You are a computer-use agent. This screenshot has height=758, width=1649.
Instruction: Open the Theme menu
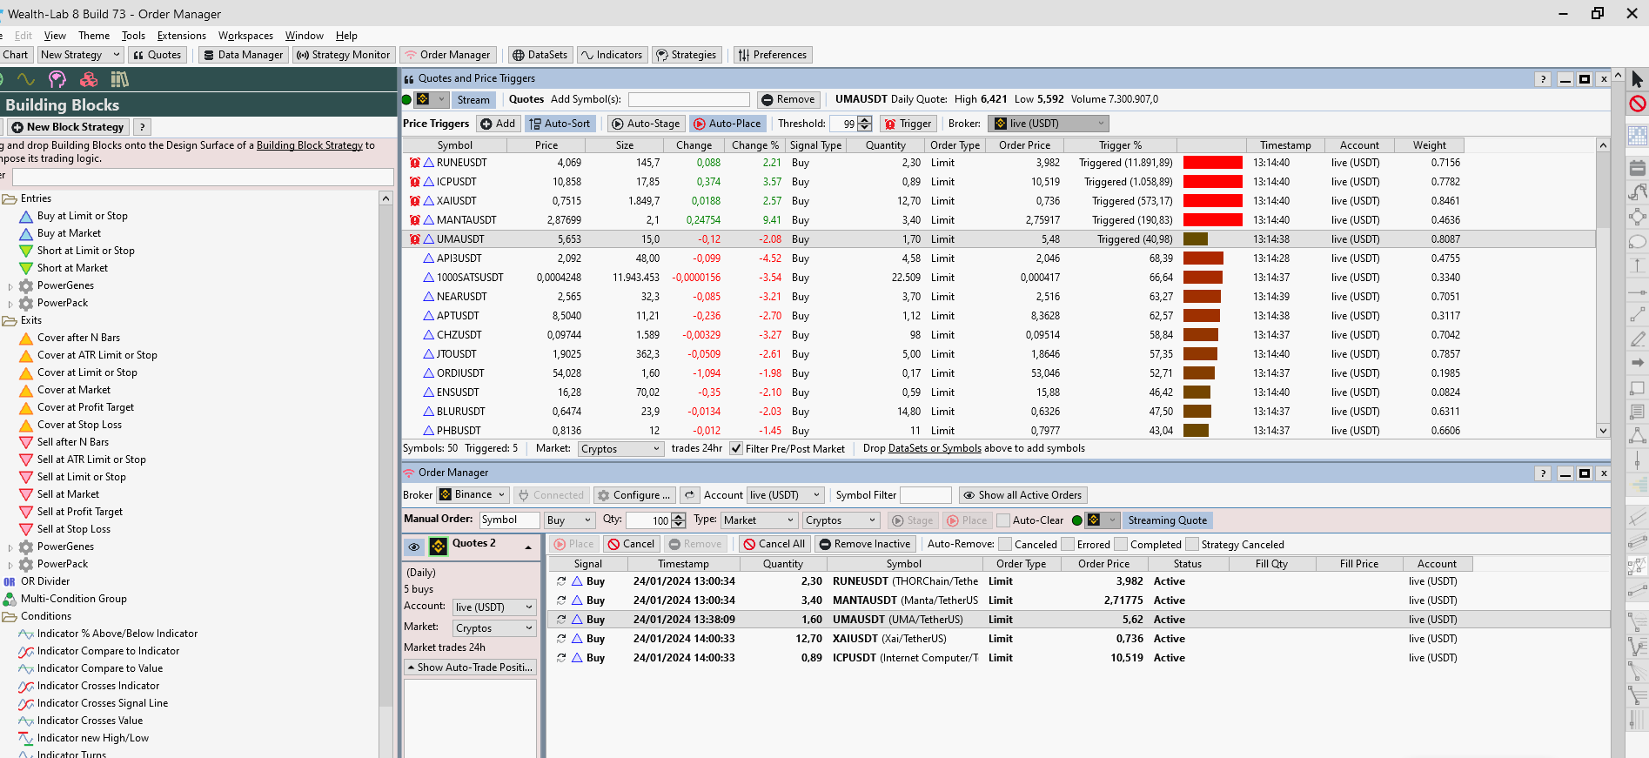[x=94, y=36]
